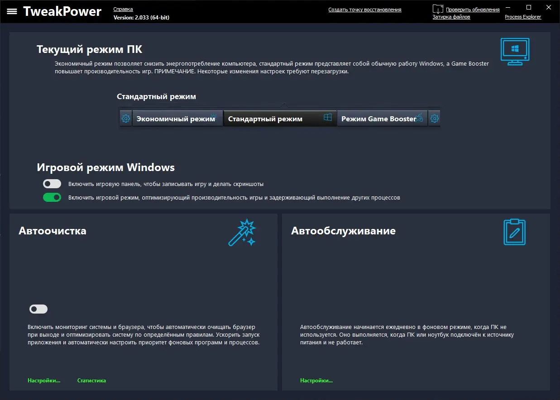Open the hamburger menu next to TweakPower
Image resolution: width=560 pixels, height=400 pixels.
(12, 11)
